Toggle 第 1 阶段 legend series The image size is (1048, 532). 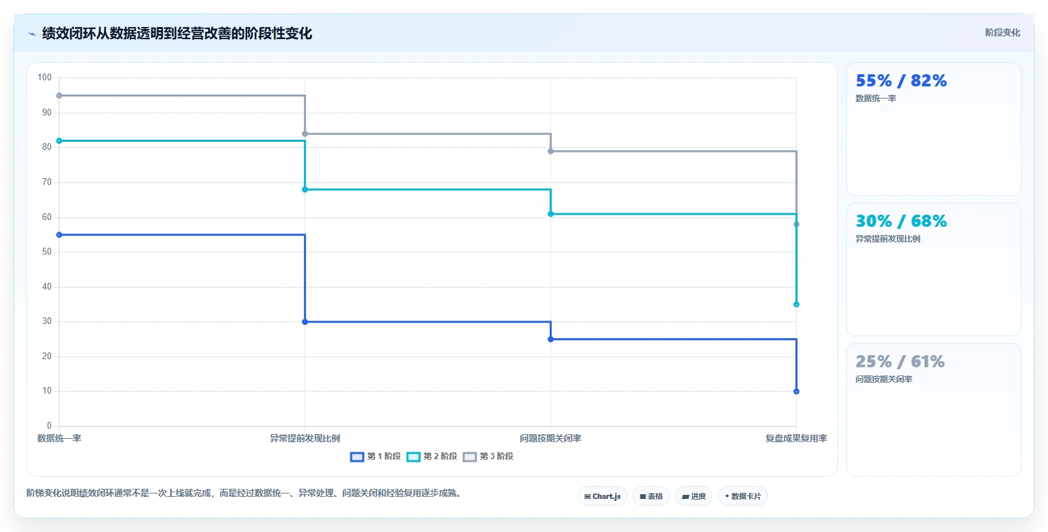[x=375, y=456]
